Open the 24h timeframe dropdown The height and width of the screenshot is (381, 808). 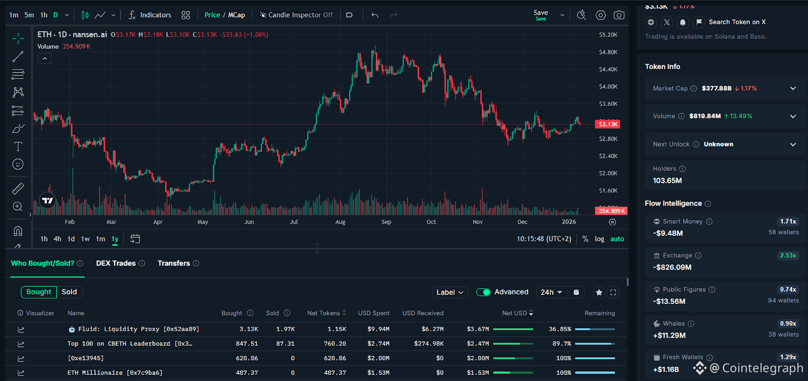[x=551, y=292]
